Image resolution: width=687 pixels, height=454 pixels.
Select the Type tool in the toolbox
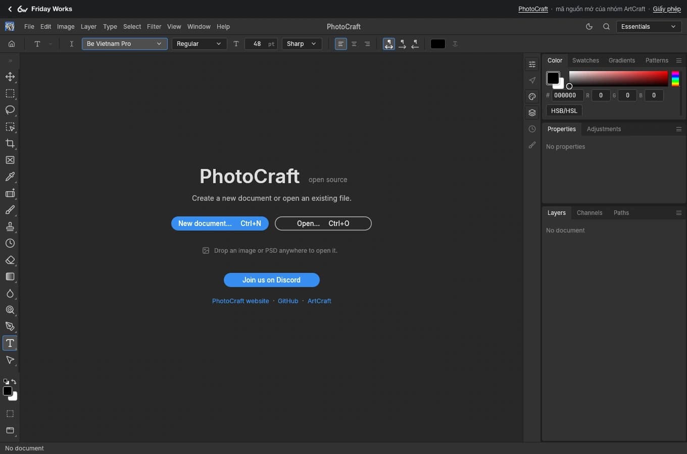click(x=10, y=343)
